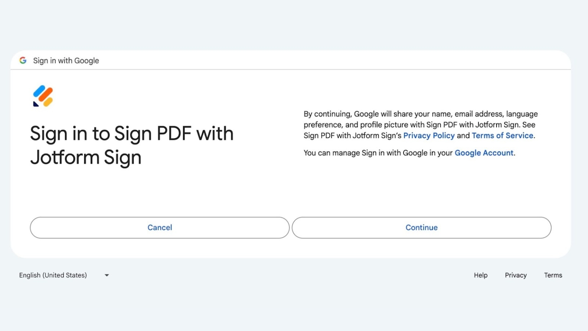Click the Google Account link
The height and width of the screenshot is (331, 588).
[483, 152]
